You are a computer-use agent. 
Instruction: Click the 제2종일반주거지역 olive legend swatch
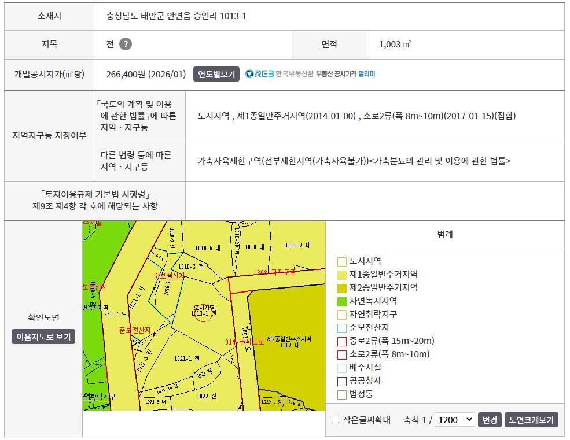click(x=342, y=288)
